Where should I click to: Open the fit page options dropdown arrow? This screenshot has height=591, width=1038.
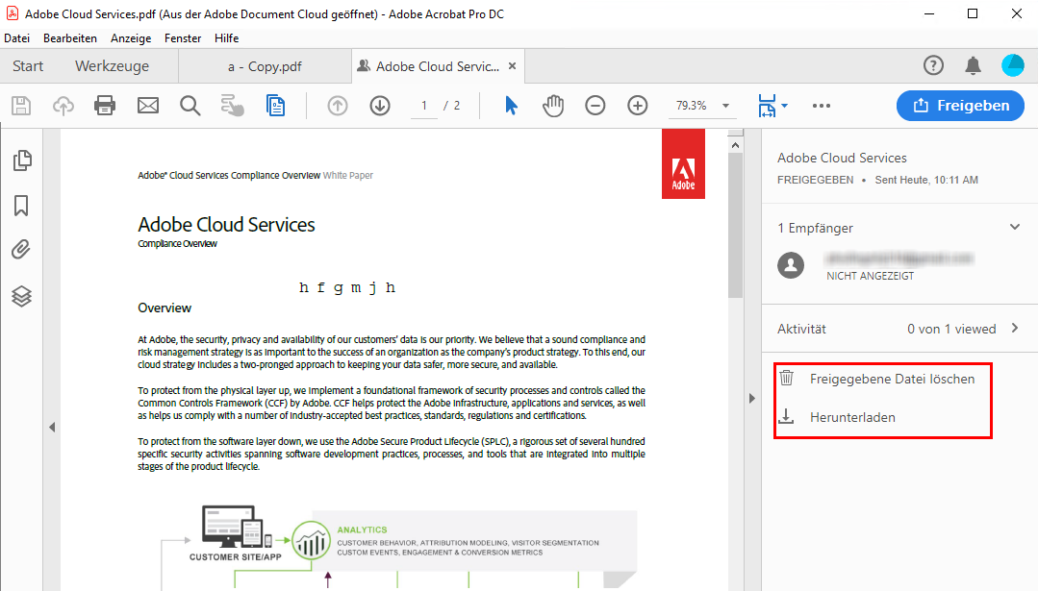pyautogui.click(x=784, y=106)
